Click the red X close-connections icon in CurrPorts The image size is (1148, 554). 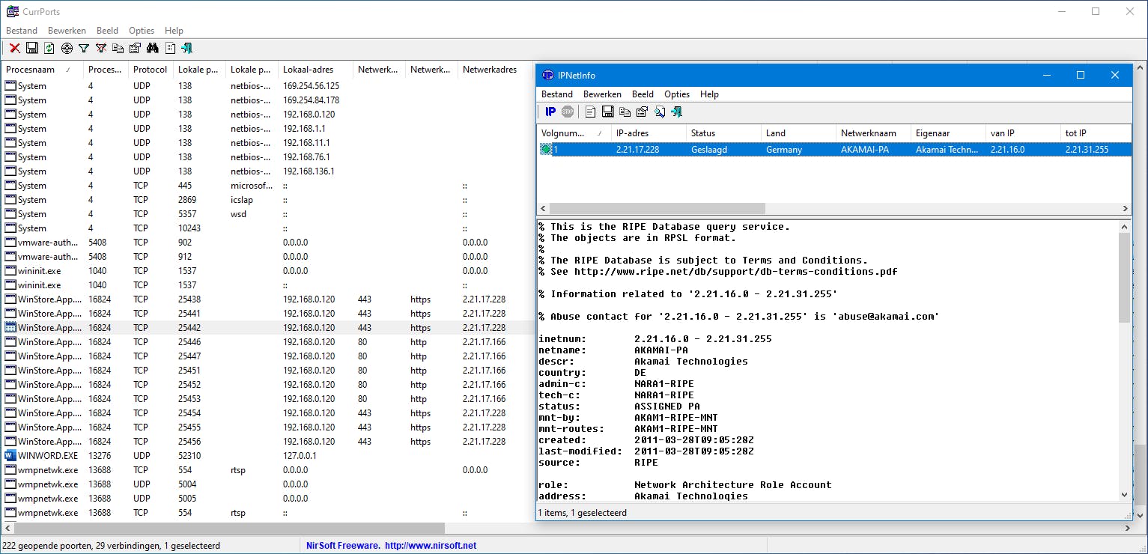(x=14, y=48)
